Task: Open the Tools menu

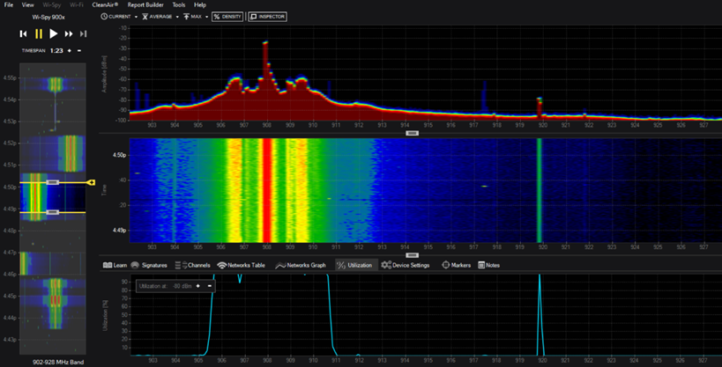Action: pos(179,4)
